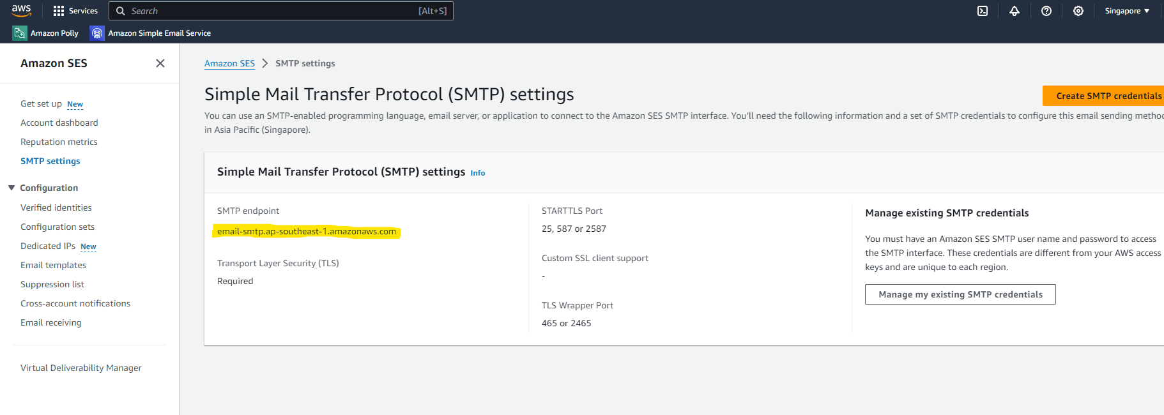This screenshot has height=415, width=1164.
Task: Open Verified identities
Action: click(56, 207)
